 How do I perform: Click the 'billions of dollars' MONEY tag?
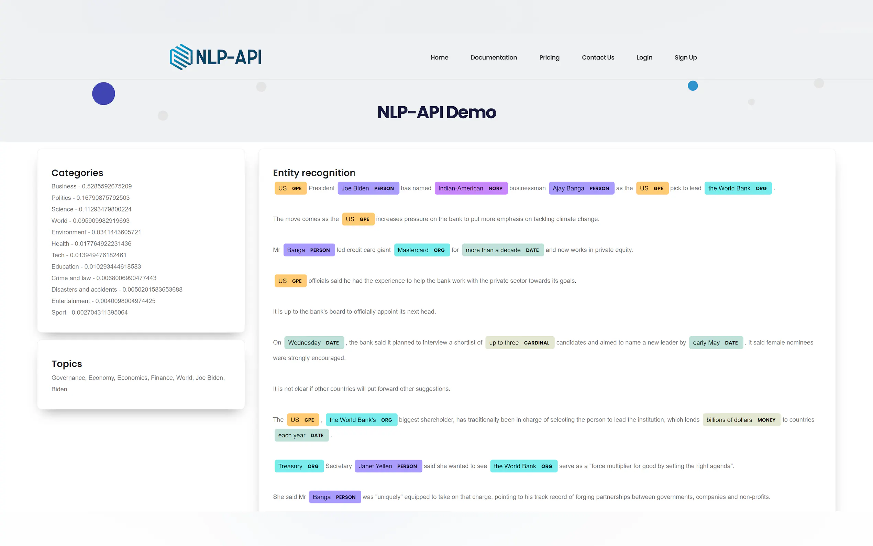[741, 419]
